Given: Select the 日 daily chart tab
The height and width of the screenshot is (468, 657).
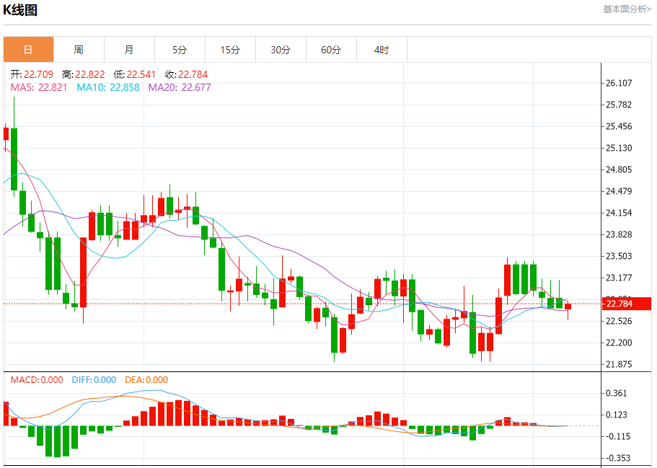Looking at the screenshot, I should click(x=28, y=50).
